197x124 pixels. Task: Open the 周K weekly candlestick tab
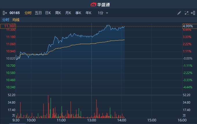pos(58,13)
